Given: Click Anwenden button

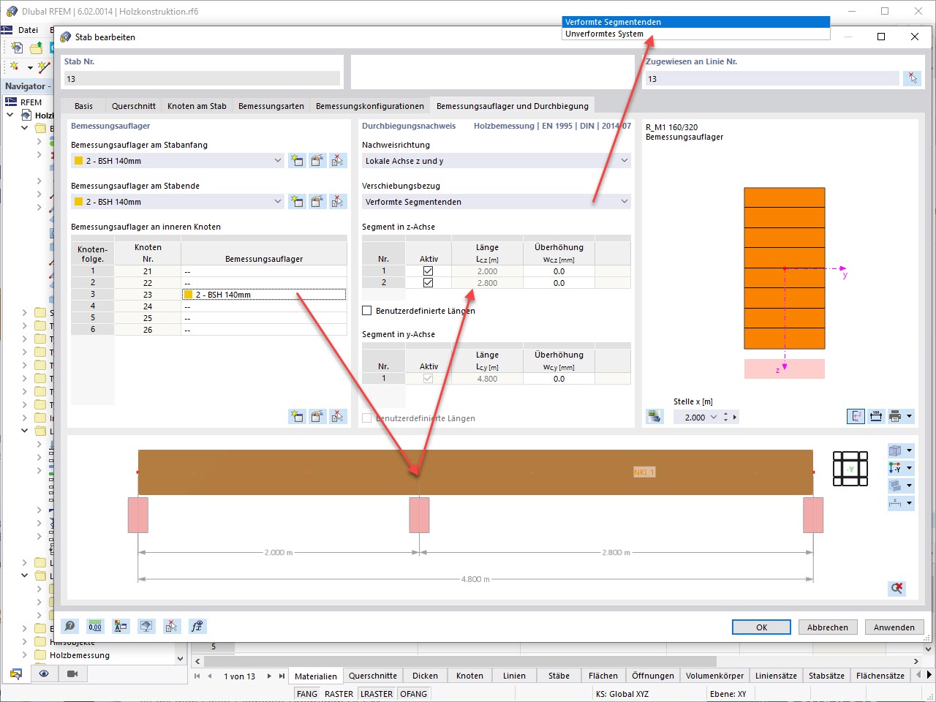Looking at the screenshot, I should tap(894, 627).
